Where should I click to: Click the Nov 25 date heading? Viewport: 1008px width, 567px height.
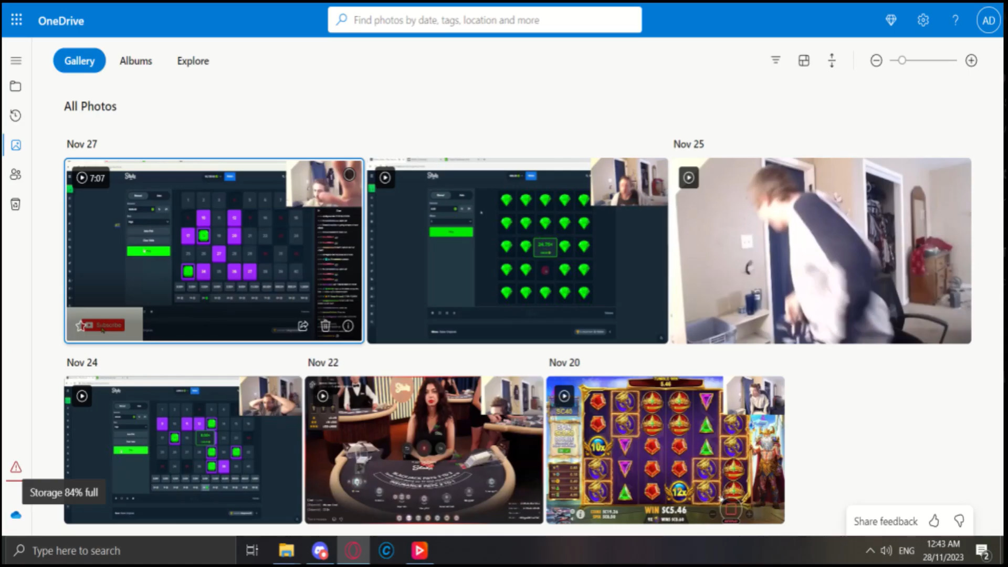688,144
